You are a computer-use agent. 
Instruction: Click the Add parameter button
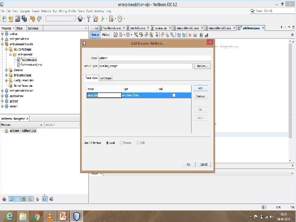tap(200, 88)
